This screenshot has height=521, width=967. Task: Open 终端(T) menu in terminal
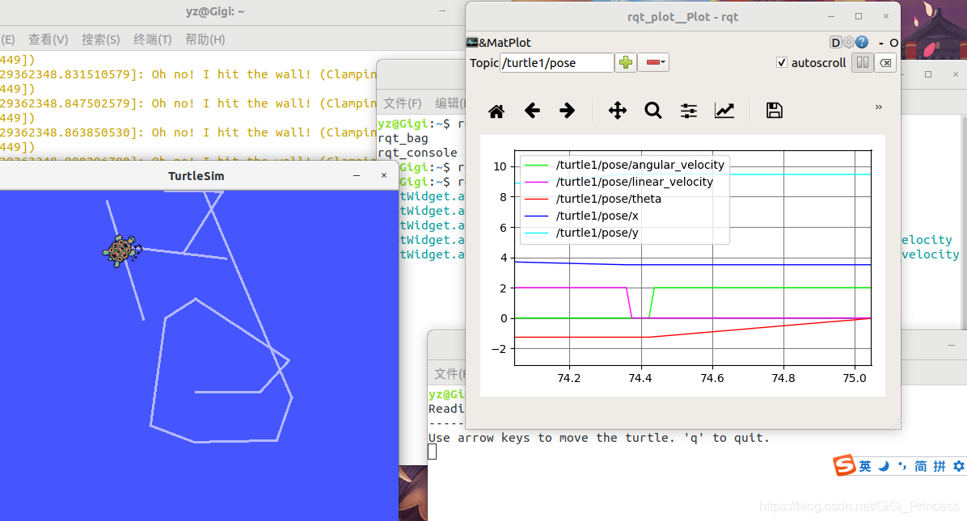point(152,40)
